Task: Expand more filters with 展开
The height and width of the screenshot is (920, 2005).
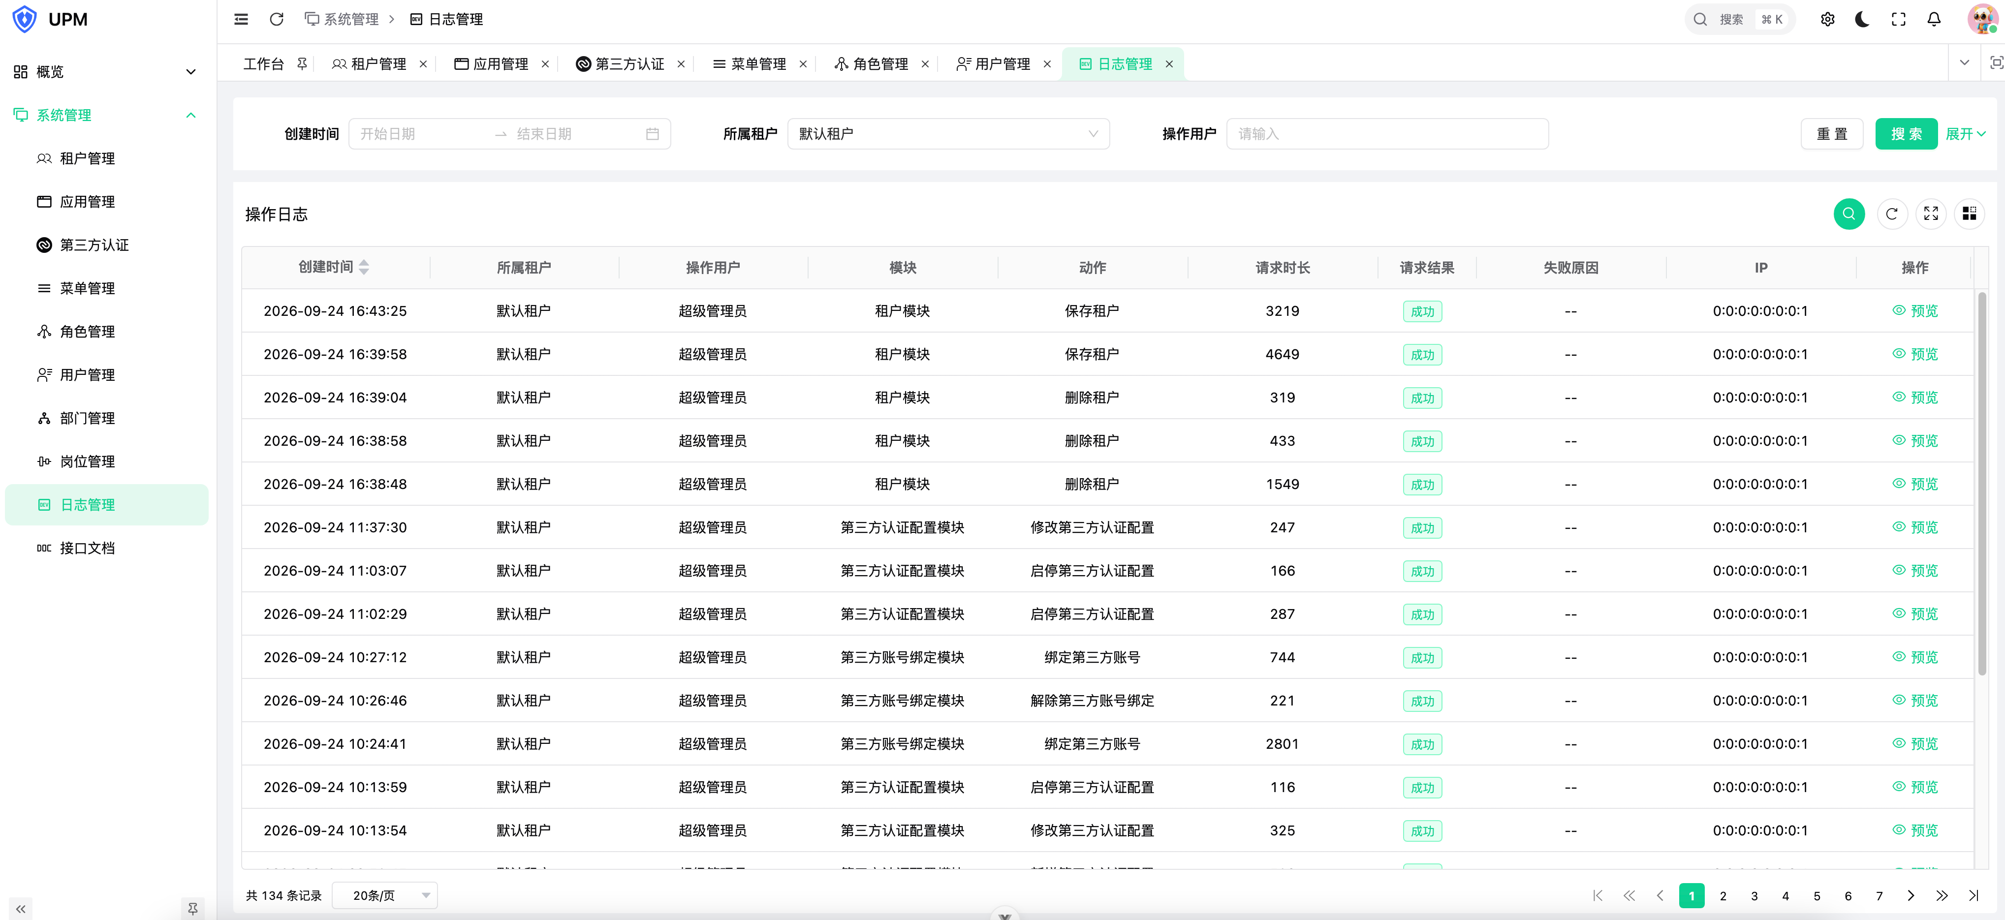Action: pos(1965,134)
